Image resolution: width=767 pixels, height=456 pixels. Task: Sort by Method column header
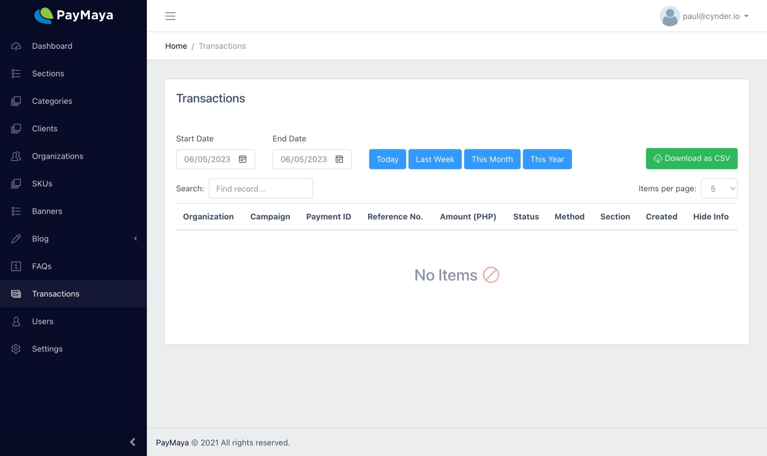pos(569,217)
